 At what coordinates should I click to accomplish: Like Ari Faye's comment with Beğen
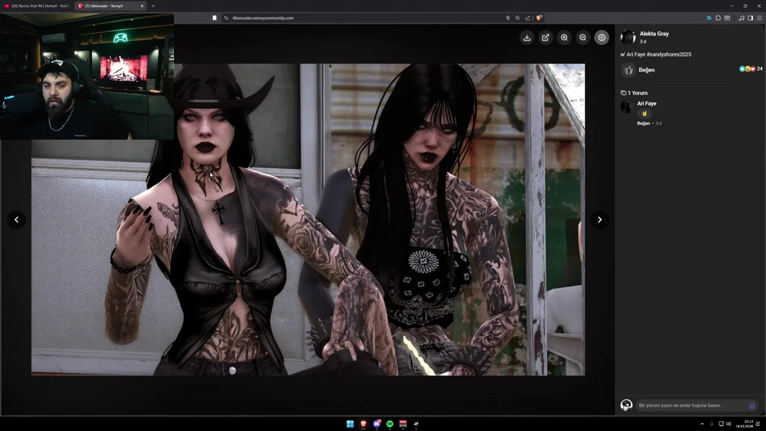643,123
